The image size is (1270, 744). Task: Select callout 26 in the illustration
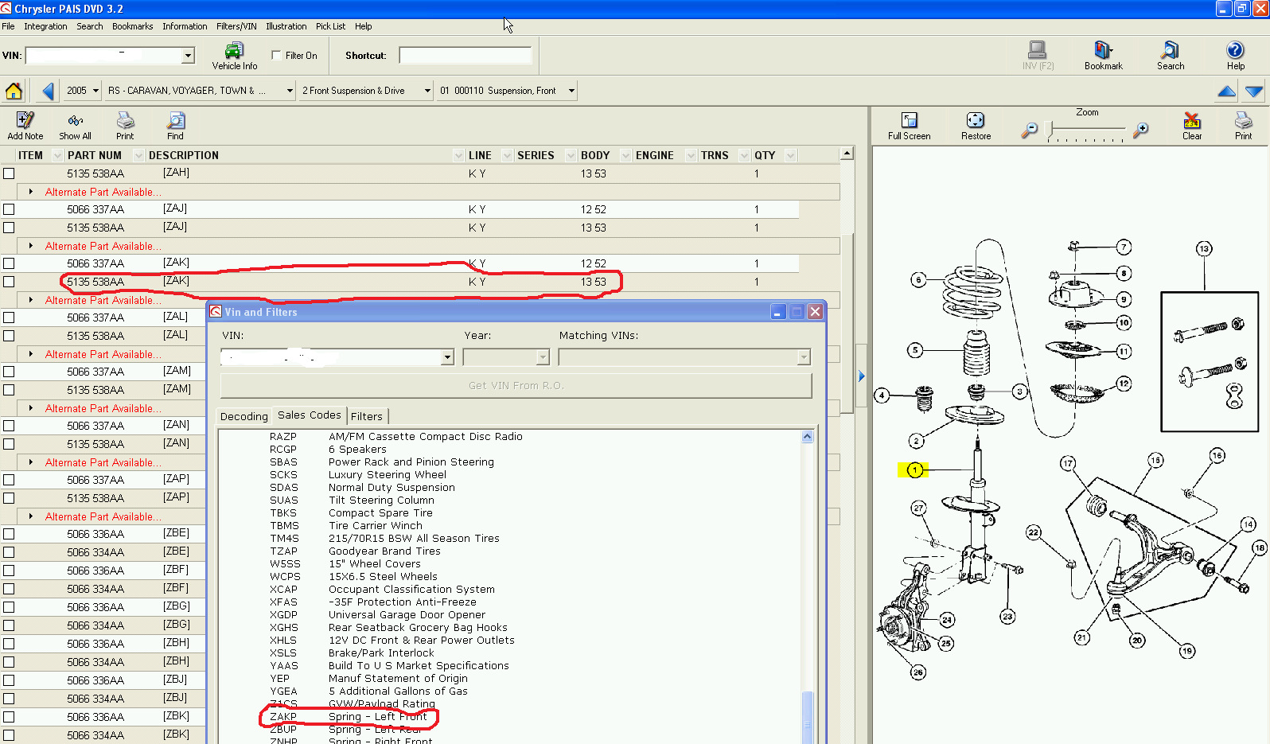point(917,672)
